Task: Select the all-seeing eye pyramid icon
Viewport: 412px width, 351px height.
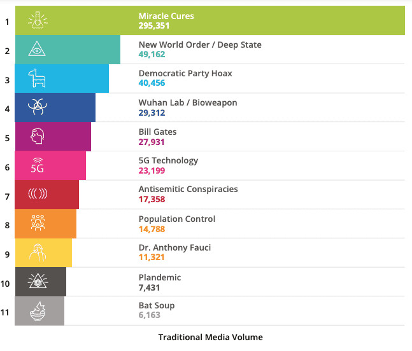Action: tap(37, 49)
